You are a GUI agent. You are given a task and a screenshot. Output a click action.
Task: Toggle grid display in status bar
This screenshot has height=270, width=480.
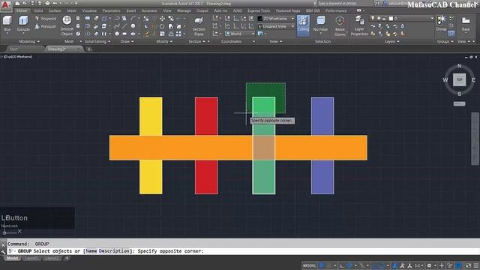click(322, 265)
